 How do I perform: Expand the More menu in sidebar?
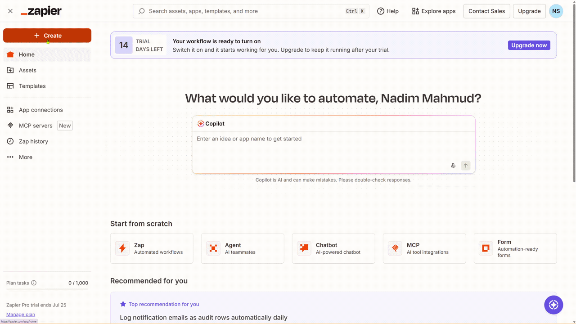[47, 157]
